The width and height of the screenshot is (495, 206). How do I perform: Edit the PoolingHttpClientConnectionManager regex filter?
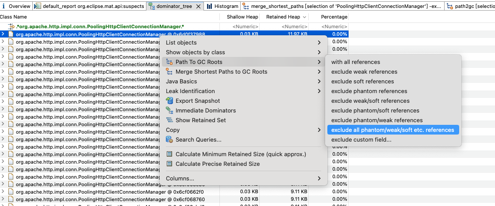100,26
